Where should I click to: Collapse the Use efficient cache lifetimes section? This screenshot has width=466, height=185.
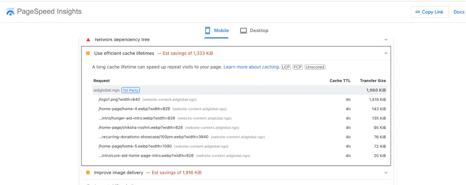[x=386, y=53]
